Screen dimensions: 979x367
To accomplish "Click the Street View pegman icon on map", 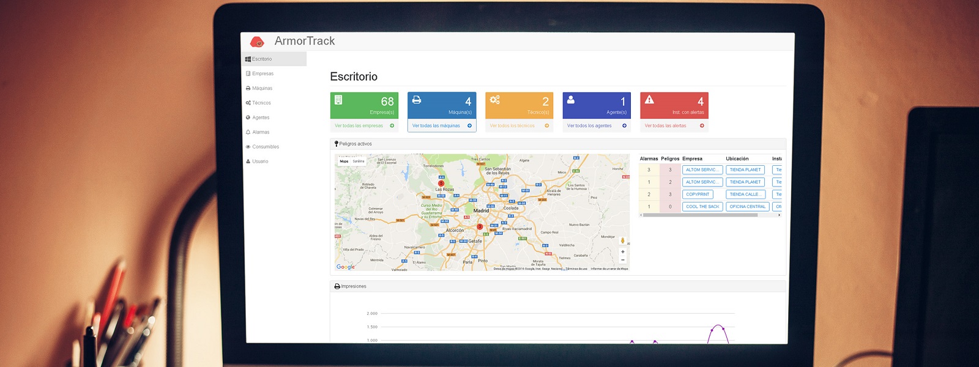I will [623, 241].
